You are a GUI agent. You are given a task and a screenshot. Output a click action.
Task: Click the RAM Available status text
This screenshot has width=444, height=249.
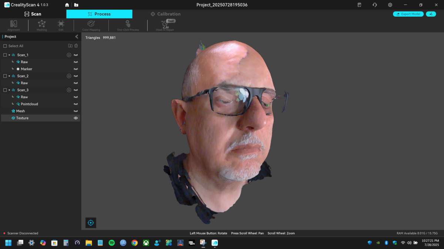pos(417,233)
